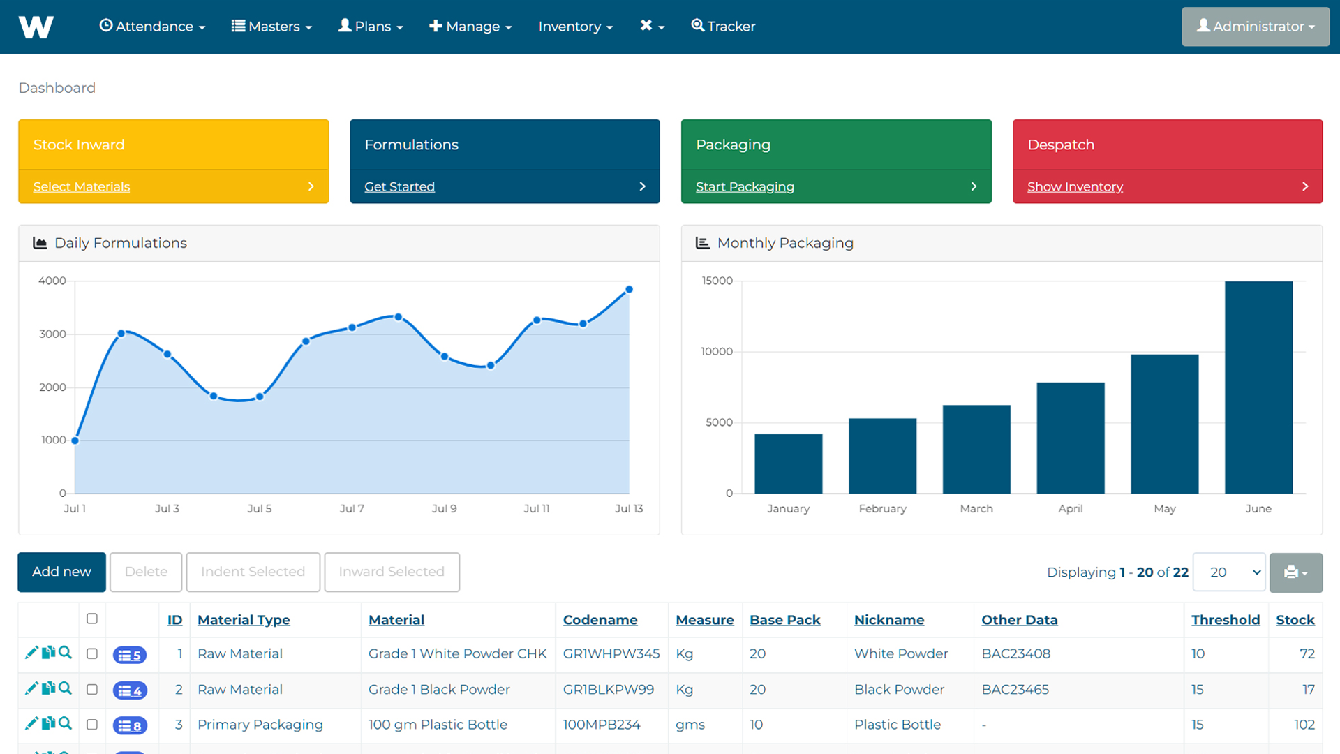This screenshot has width=1340, height=754.
Task: Follow the Start Packaging link
Action: 745,186
